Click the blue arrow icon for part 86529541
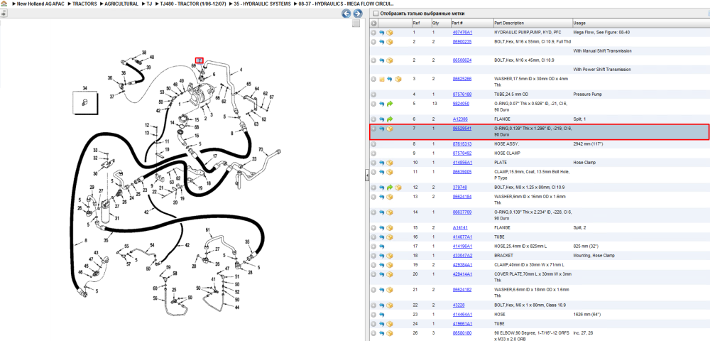The height and width of the screenshot is (341, 710). point(382,129)
